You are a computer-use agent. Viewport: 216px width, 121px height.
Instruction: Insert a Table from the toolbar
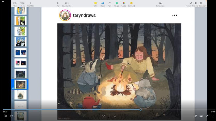(x=96, y=4)
